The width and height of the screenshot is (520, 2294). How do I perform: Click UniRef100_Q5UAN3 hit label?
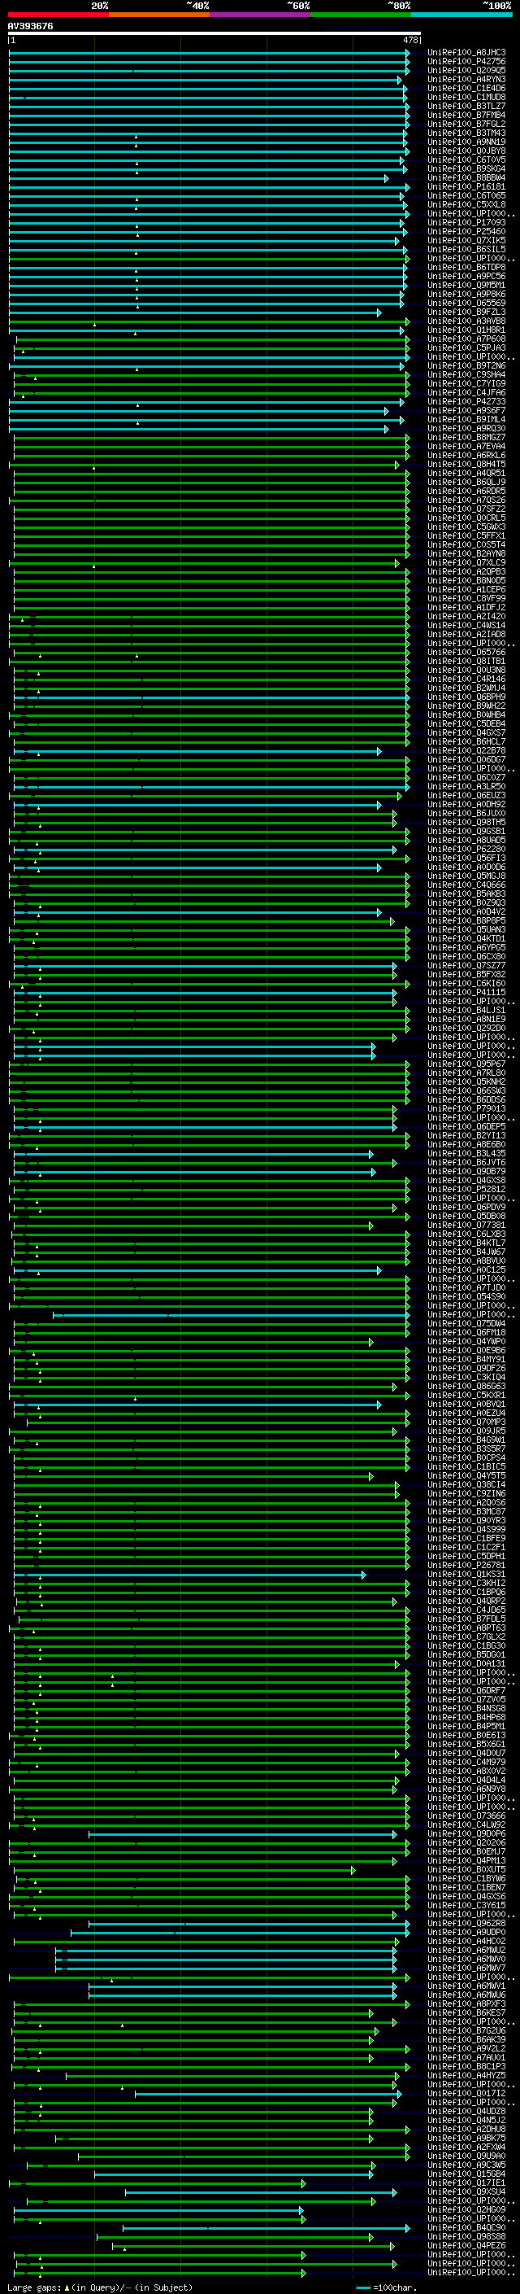click(466, 929)
